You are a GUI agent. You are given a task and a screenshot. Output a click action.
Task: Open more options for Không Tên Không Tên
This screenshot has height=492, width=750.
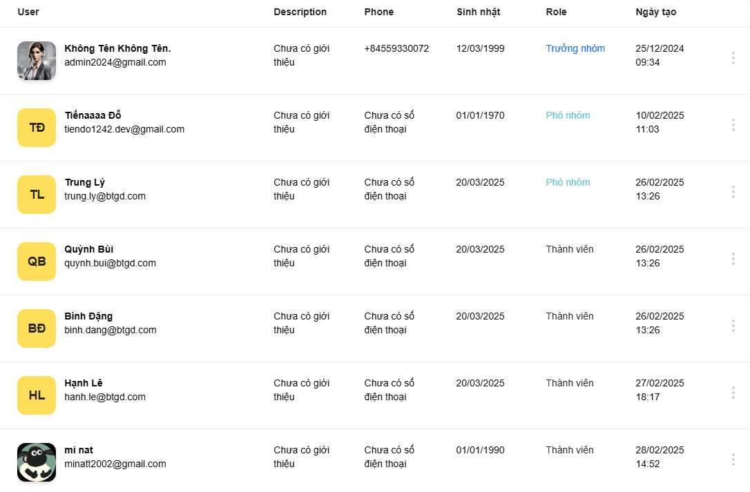click(733, 59)
